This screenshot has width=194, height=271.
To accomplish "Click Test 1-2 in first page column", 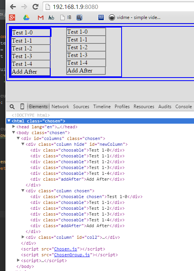I will (x=31, y=48).
